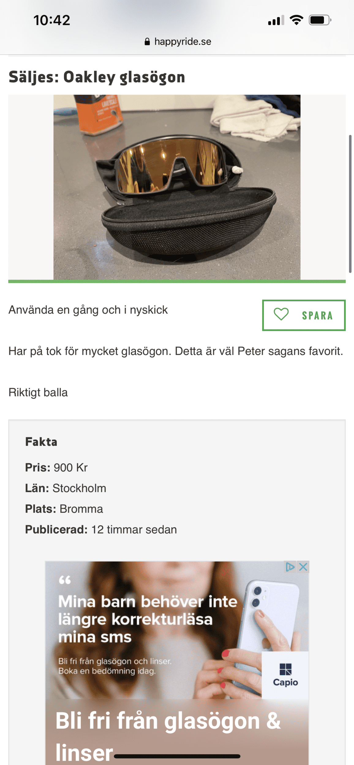Open the "Bli fri från glasögon & linser" ad headline
The height and width of the screenshot is (765, 354).
[168, 734]
